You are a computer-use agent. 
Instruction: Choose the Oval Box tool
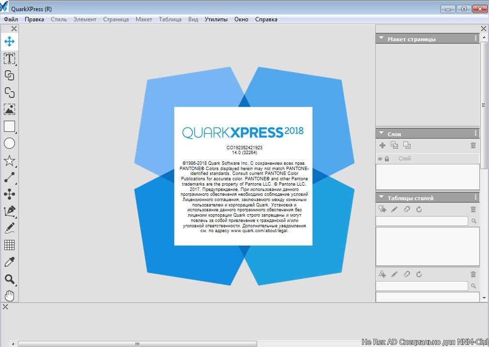(x=9, y=143)
